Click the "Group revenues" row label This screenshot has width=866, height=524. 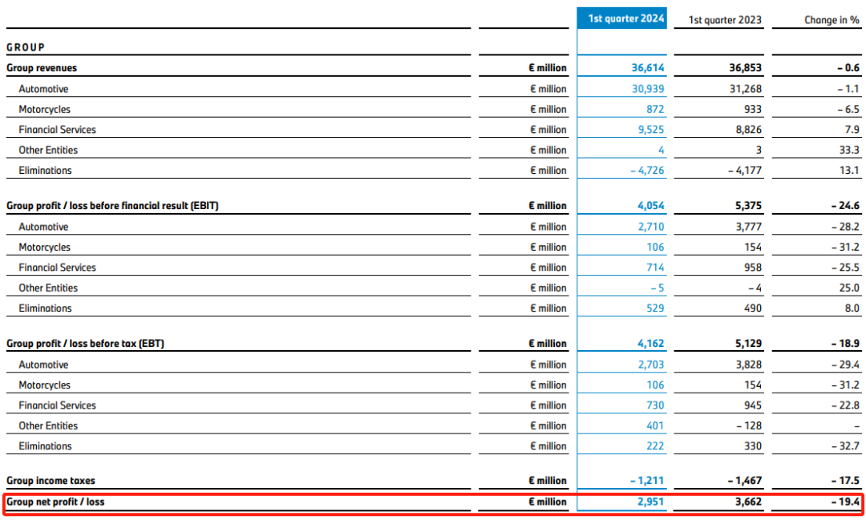pos(42,68)
